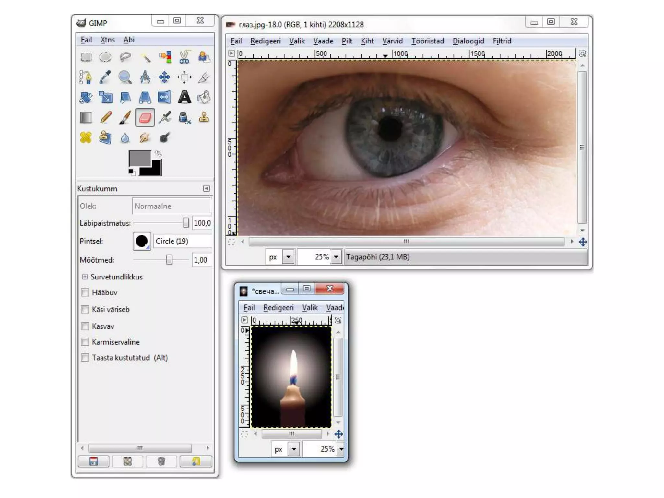
Task: Enable Taasta kustutatud (Alt) option
Action: 85,358
